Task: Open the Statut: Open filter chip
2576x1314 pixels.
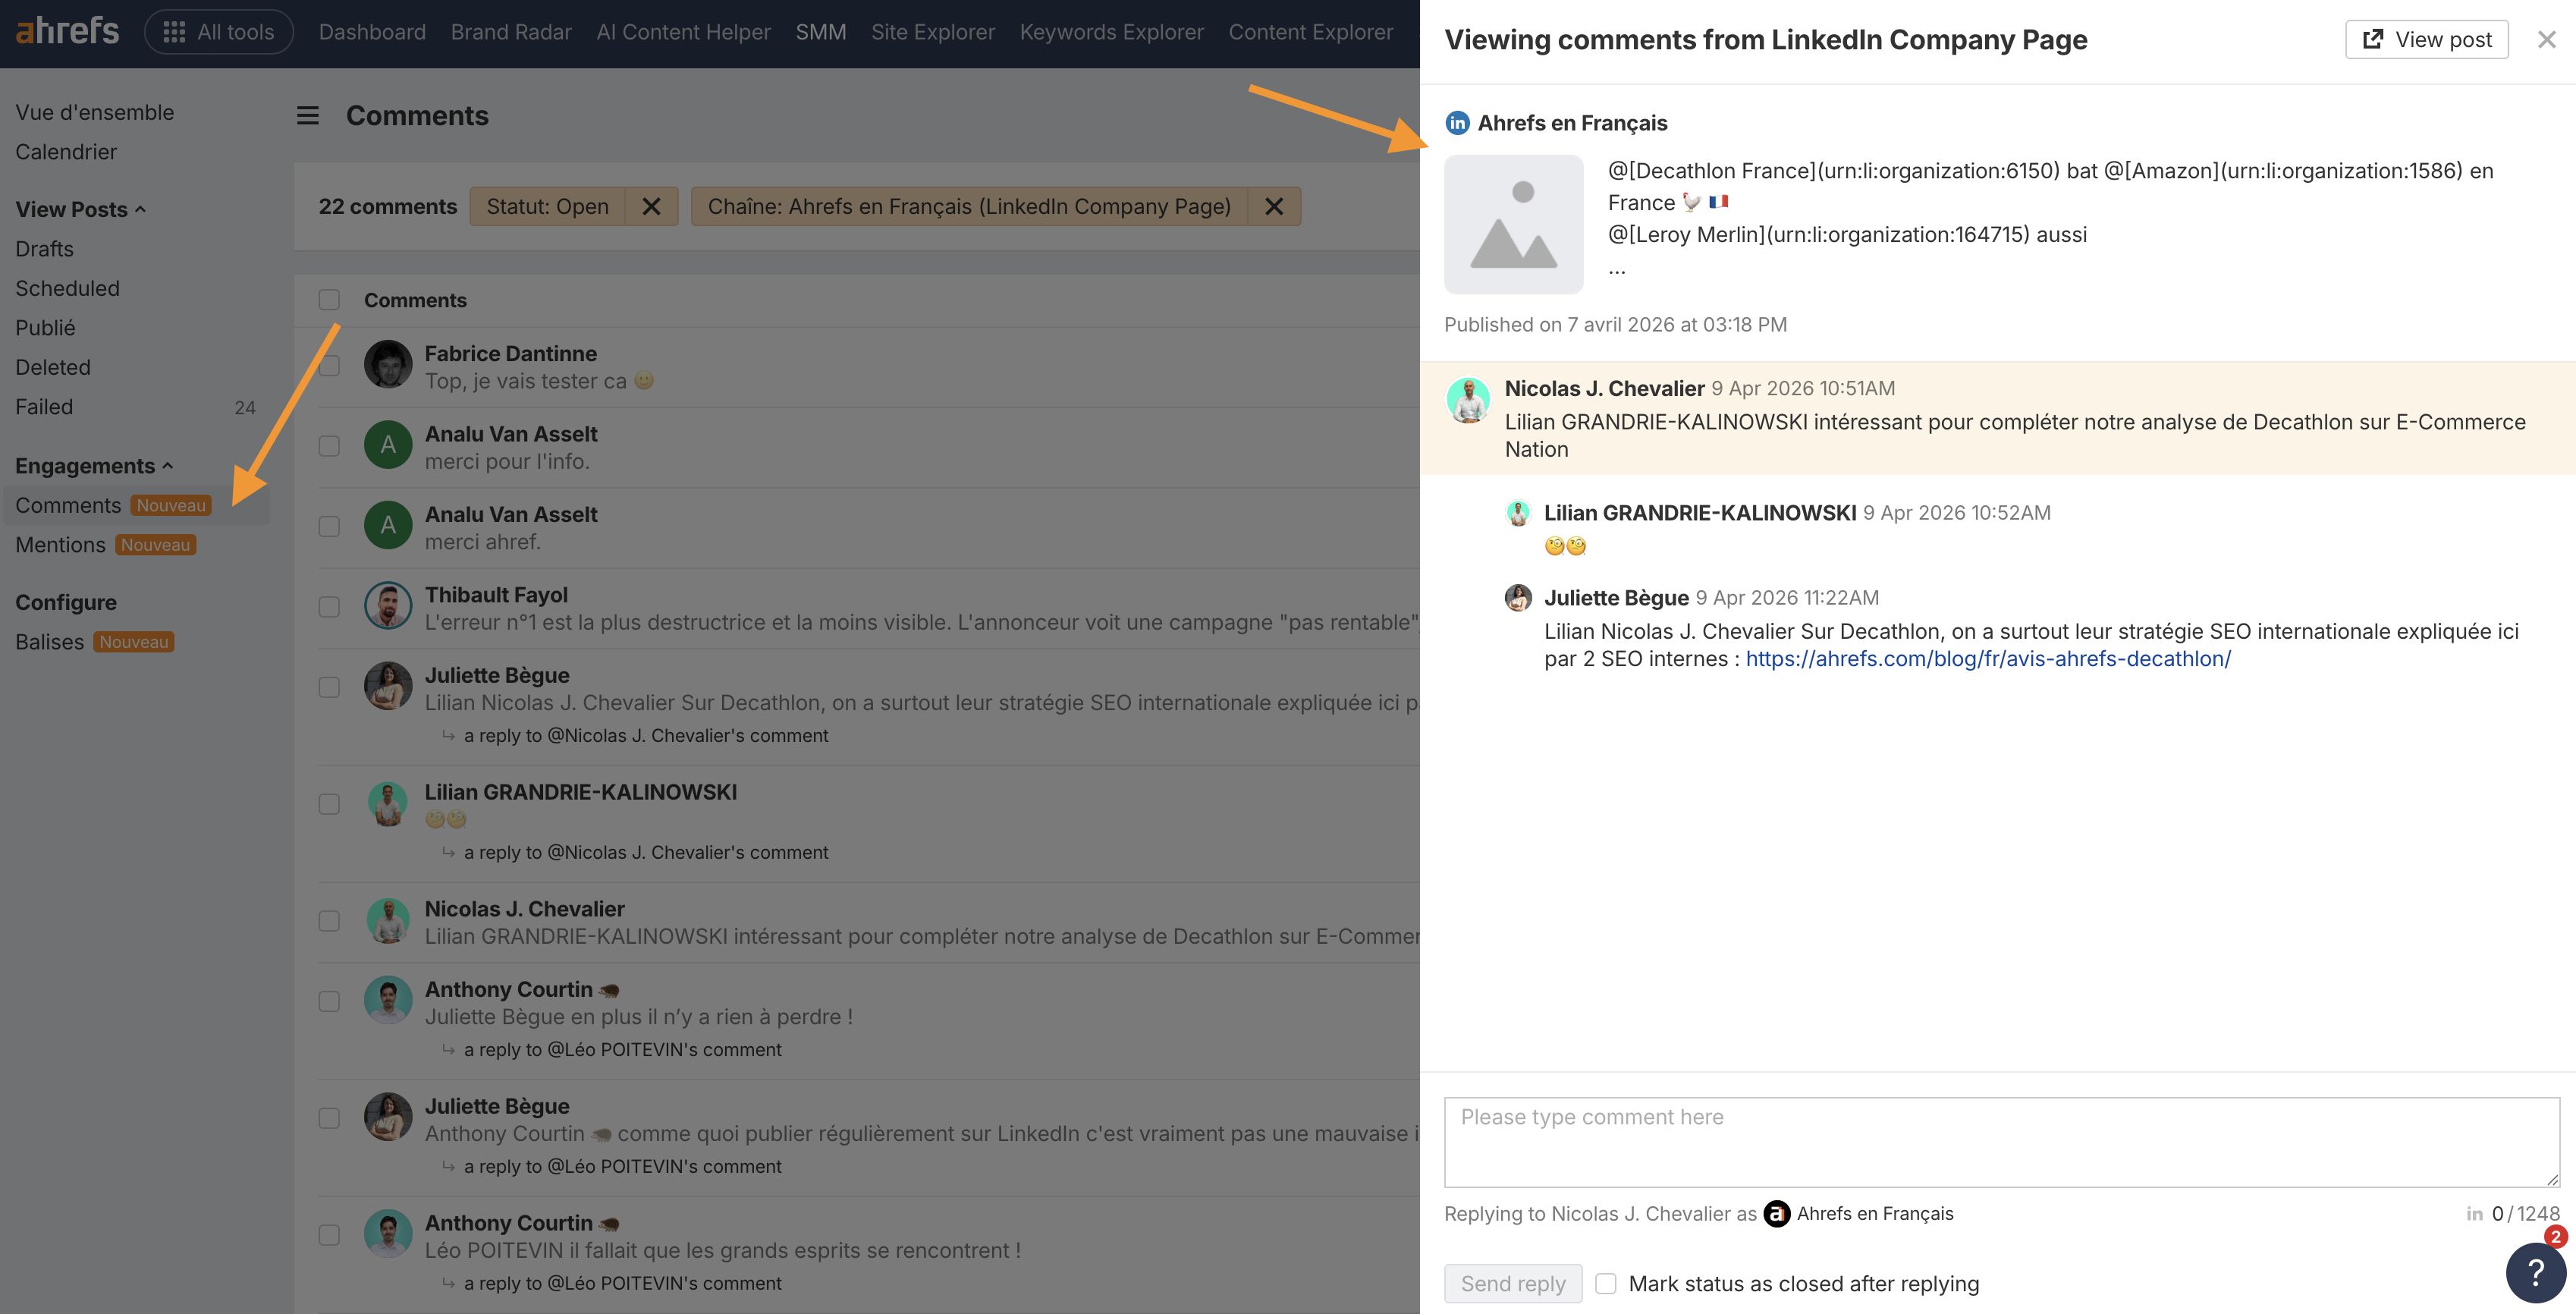Action: tap(547, 206)
